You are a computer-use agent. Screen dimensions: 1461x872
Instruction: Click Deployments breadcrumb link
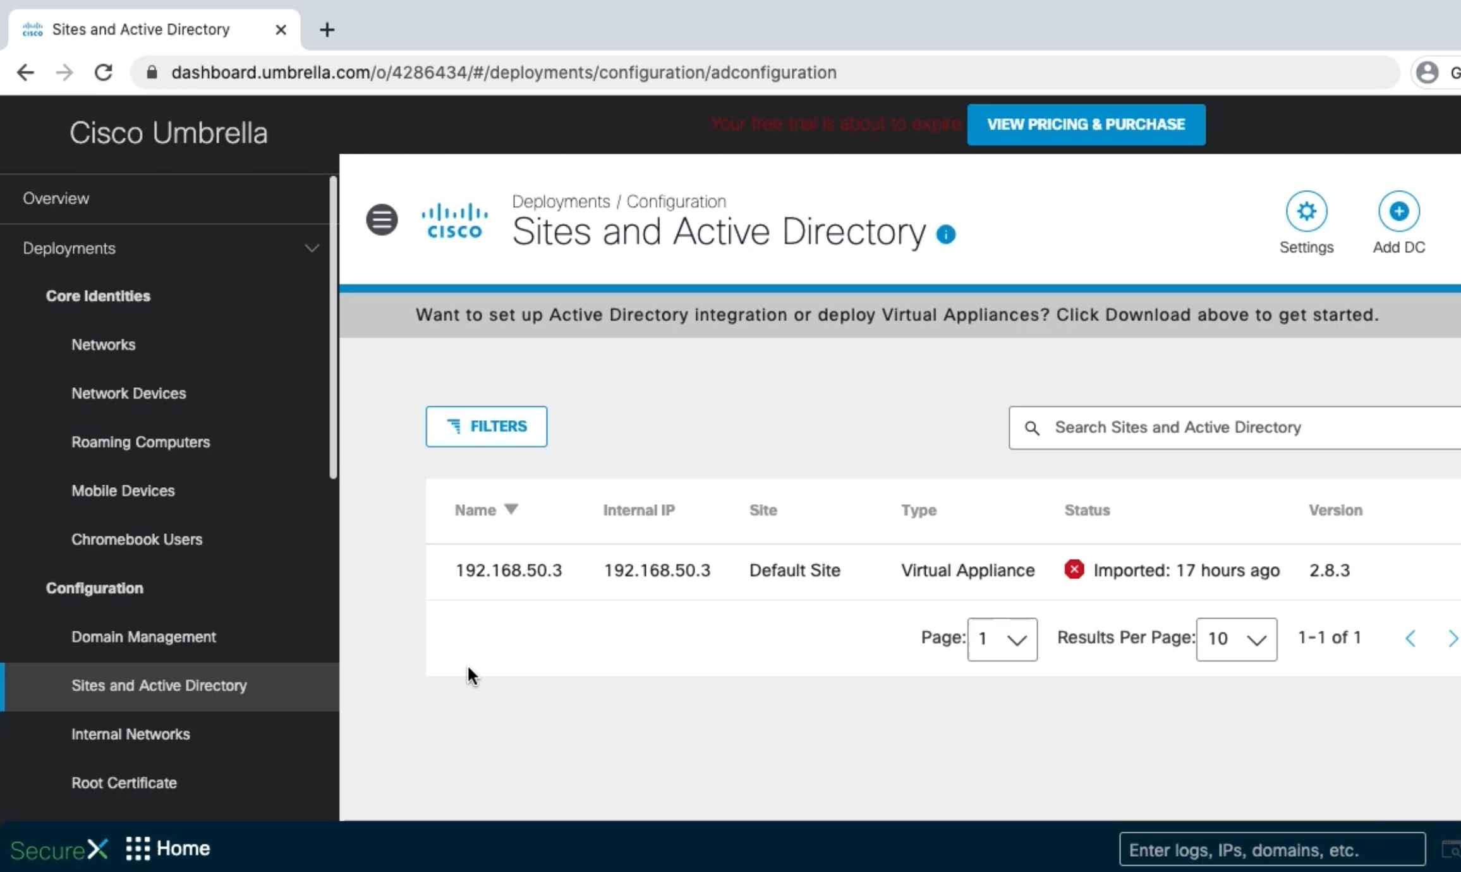click(561, 202)
